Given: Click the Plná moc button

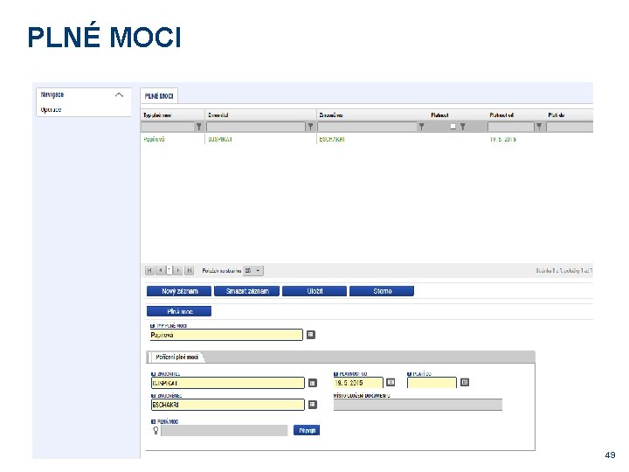Looking at the screenshot, I should [x=179, y=311].
